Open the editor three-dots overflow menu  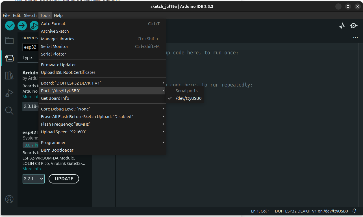tap(355, 37)
